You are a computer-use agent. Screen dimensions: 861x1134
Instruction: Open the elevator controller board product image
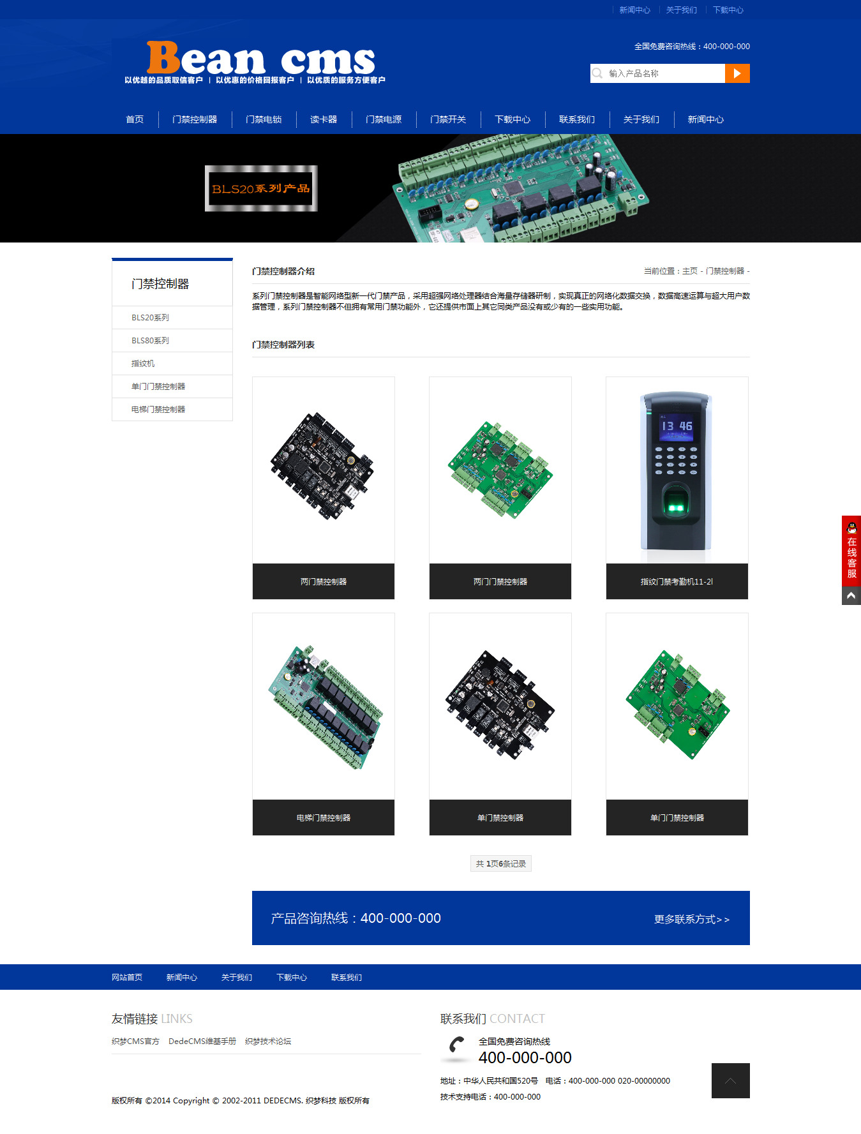click(324, 706)
